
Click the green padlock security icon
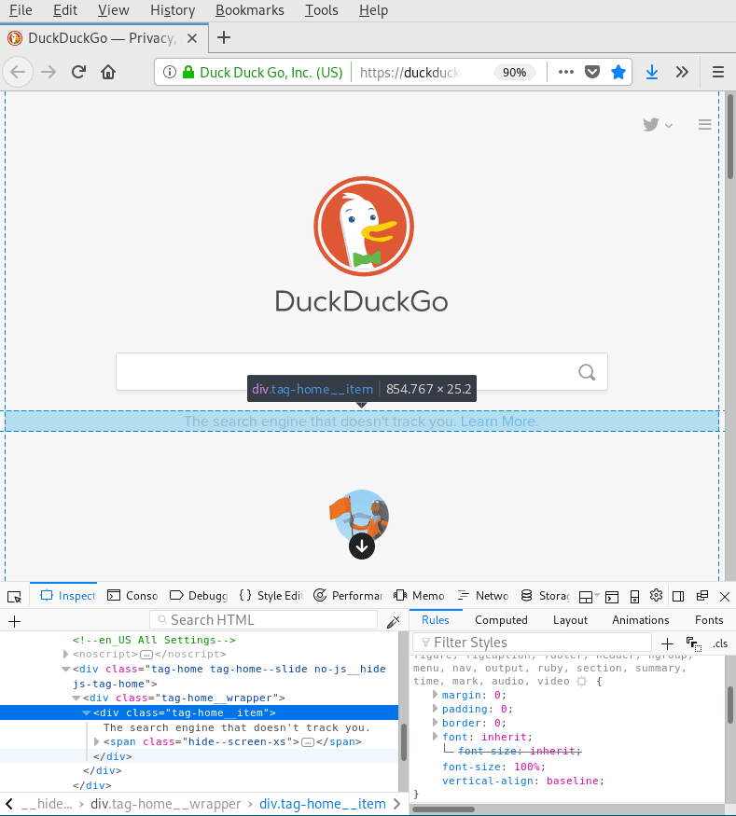(x=188, y=72)
